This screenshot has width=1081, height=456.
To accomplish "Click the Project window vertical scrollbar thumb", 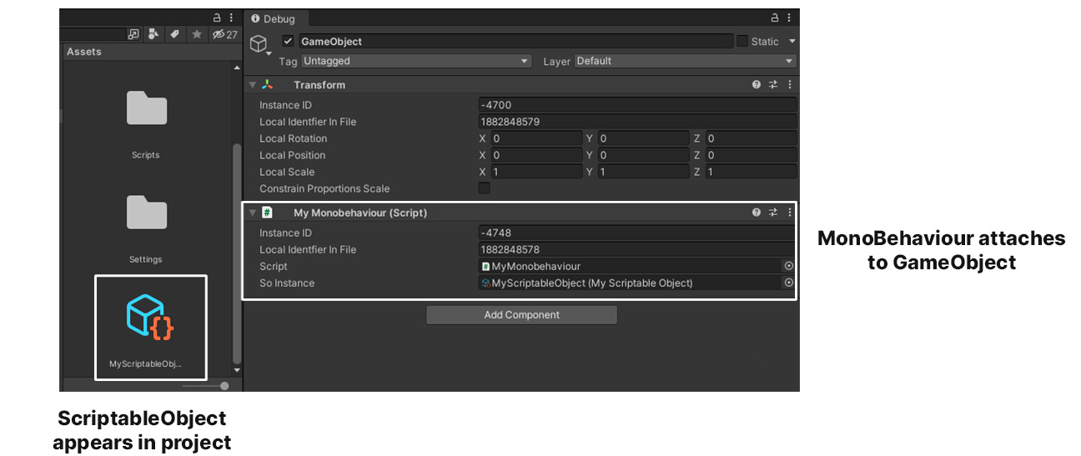I will click(236, 252).
